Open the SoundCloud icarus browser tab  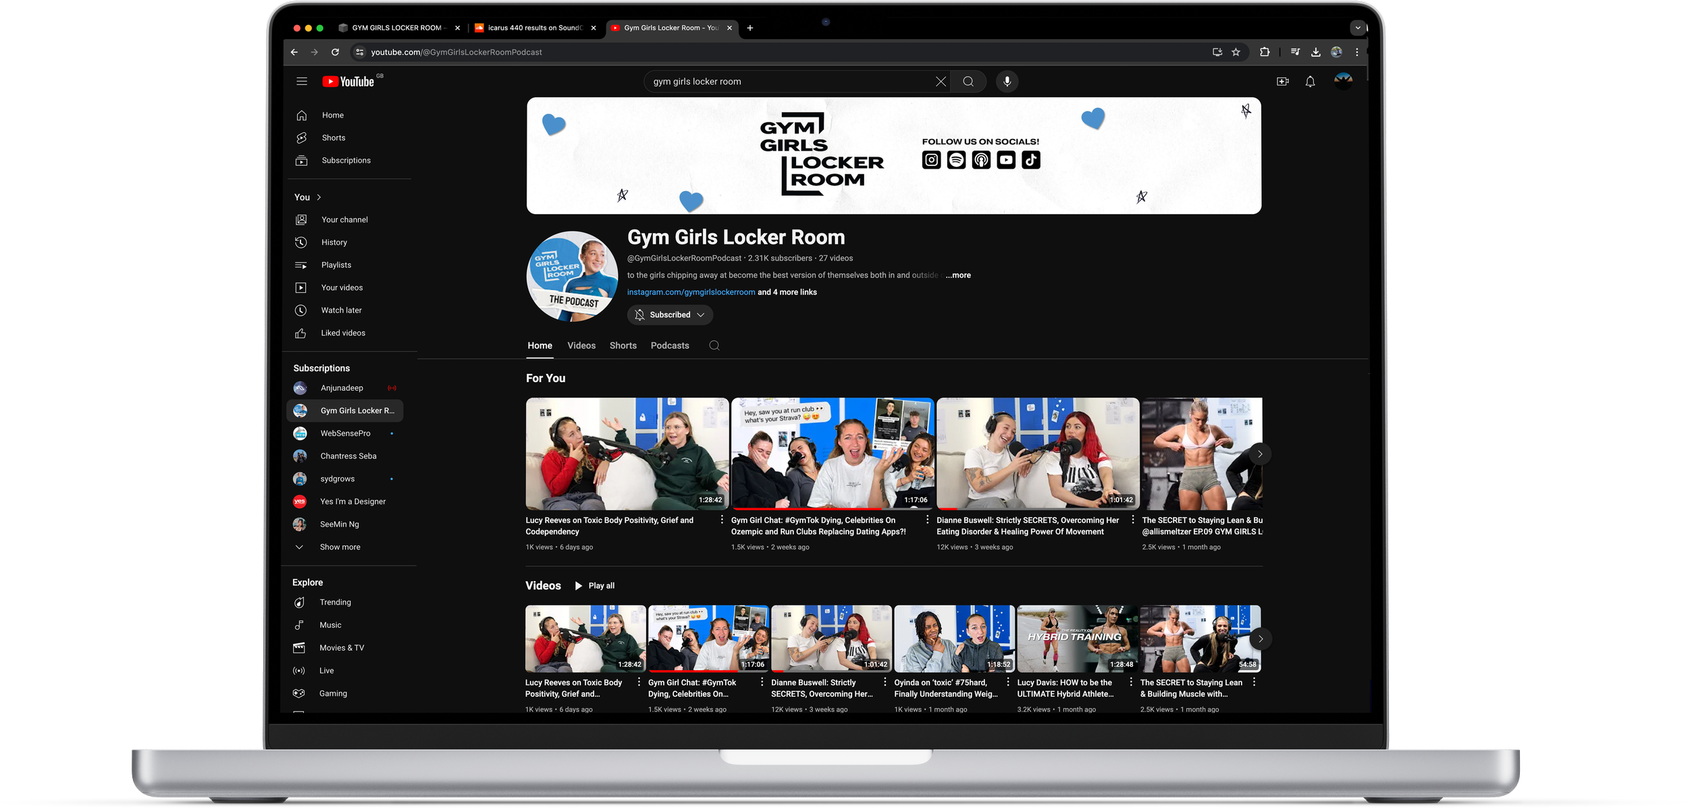tap(533, 28)
